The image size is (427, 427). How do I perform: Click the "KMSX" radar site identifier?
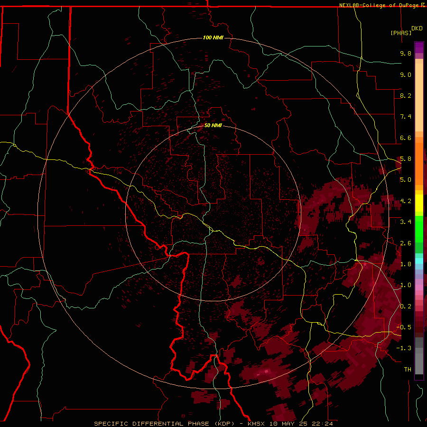(256, 424)
